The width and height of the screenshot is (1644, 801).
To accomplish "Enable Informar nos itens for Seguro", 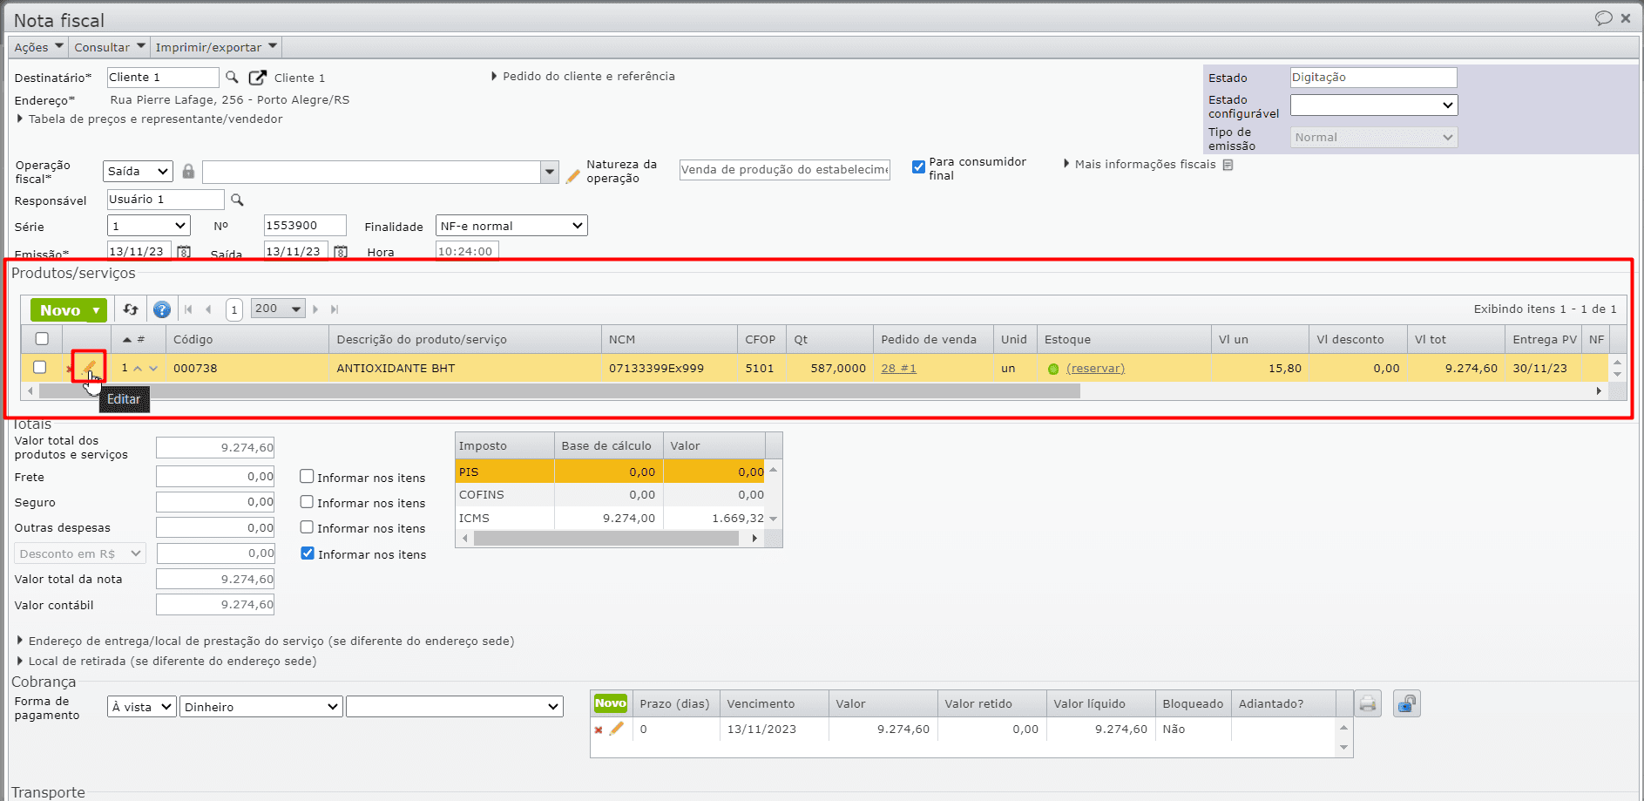I will tap(307, 501).
